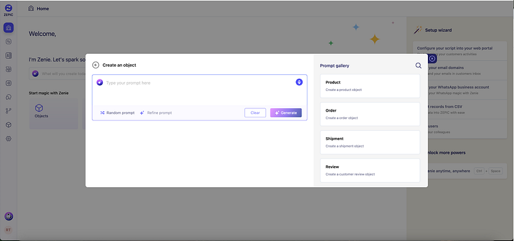
Task: Open the contacts book icon in sidebar
Action: [x=8, y=56]
